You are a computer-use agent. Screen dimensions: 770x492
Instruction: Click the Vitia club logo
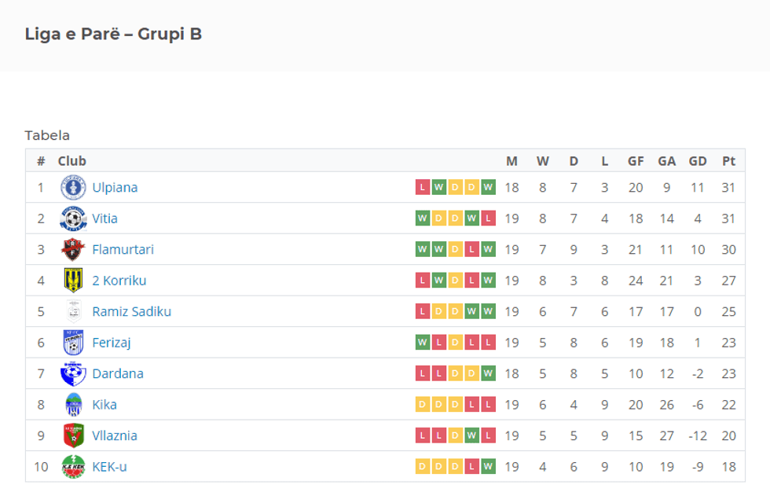coord(73,218)
